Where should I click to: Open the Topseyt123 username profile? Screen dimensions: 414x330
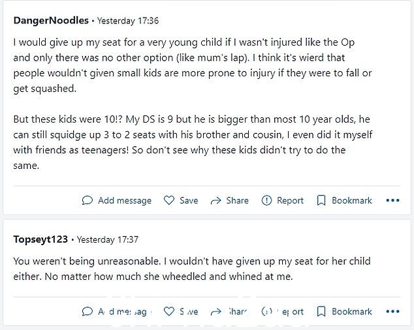click(x=40, y=239)
